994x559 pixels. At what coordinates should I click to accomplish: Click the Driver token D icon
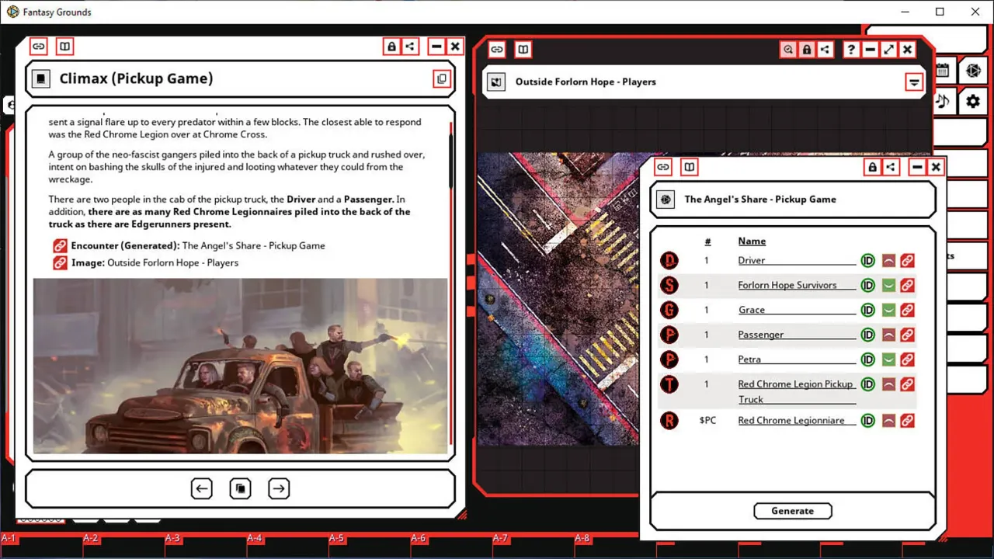tap(669, 261)
